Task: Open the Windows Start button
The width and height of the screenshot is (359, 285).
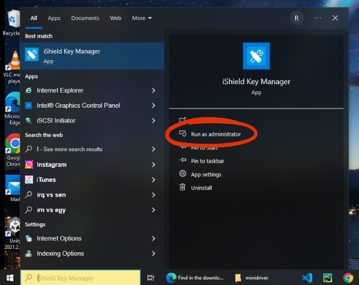Action: [10, 278]
